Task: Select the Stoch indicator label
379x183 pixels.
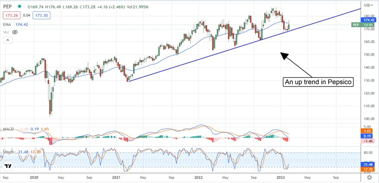Action: (x=8, y=152)
